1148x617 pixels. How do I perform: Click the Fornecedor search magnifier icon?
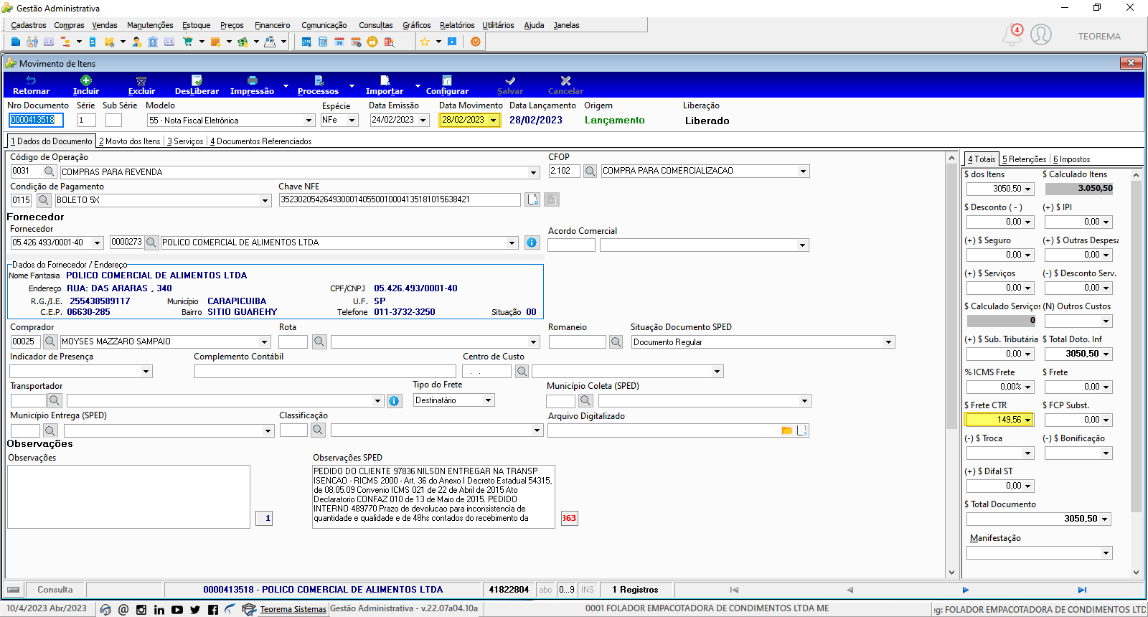click(151, 242)
